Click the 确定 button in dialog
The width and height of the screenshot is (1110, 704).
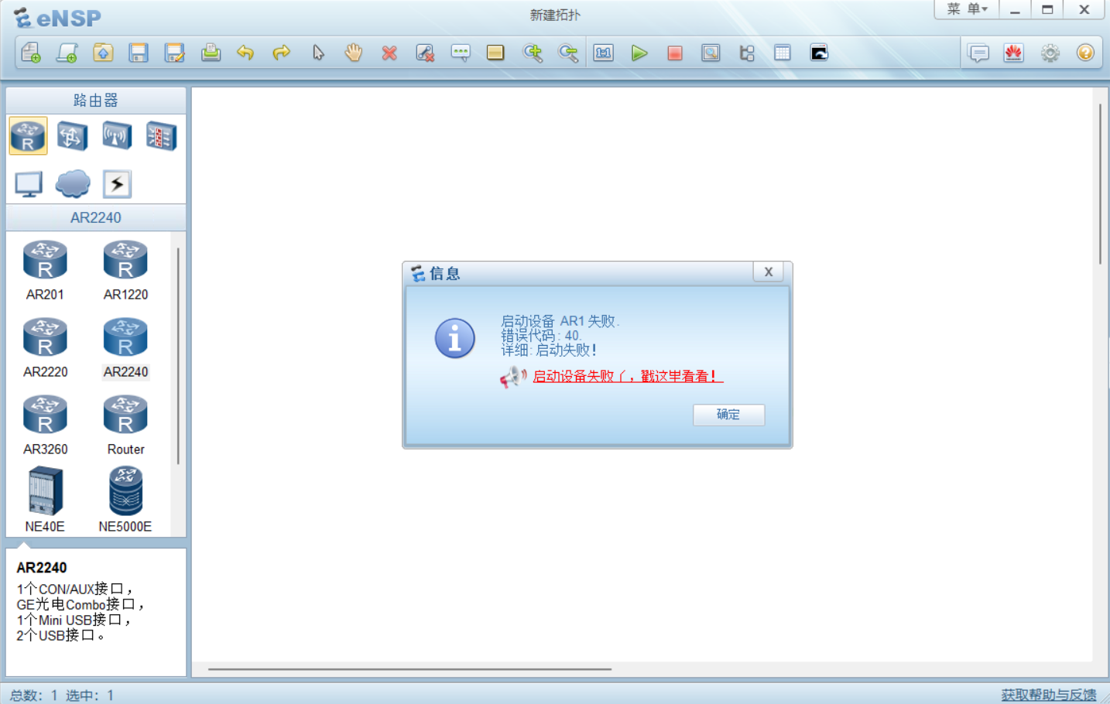coord(728,415)
